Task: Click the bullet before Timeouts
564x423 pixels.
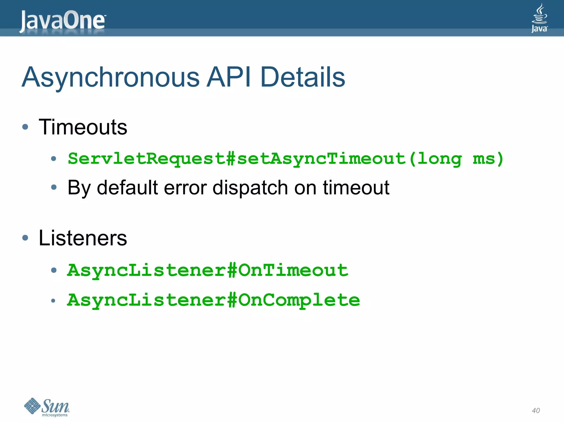Action: (25, 127)
